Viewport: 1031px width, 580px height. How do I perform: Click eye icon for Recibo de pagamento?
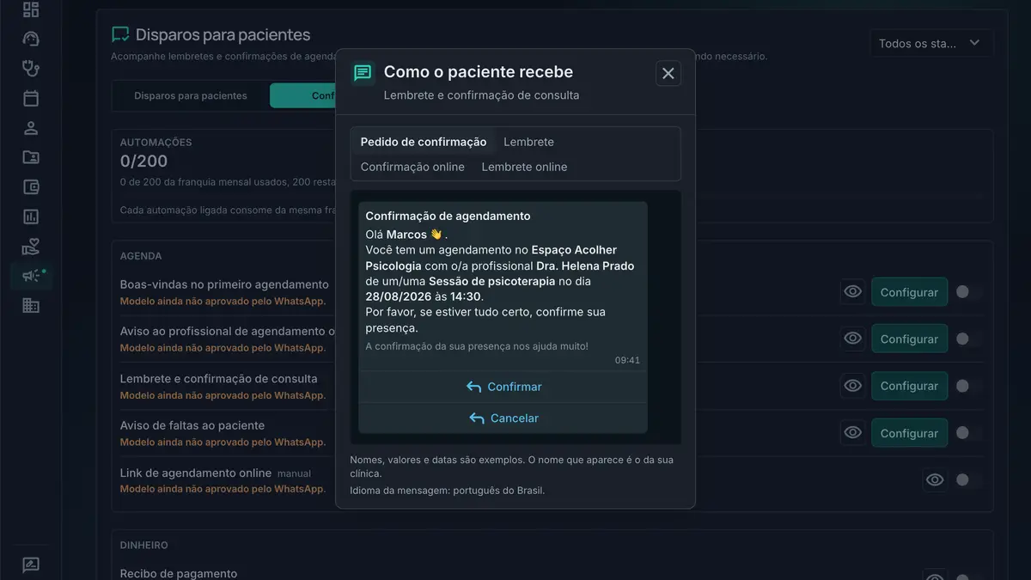pos(935,576)
